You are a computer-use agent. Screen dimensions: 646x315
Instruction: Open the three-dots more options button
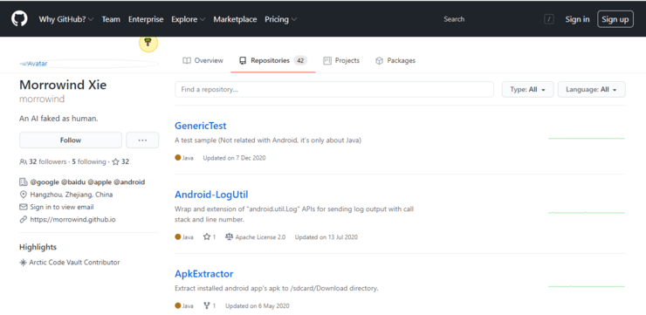point(142,140)
